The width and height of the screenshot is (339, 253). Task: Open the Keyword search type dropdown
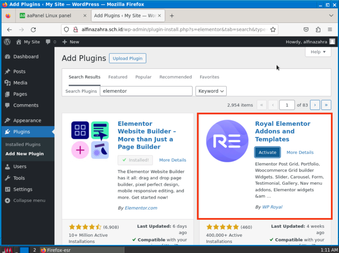pyautogui.click(x=211, y=91)
